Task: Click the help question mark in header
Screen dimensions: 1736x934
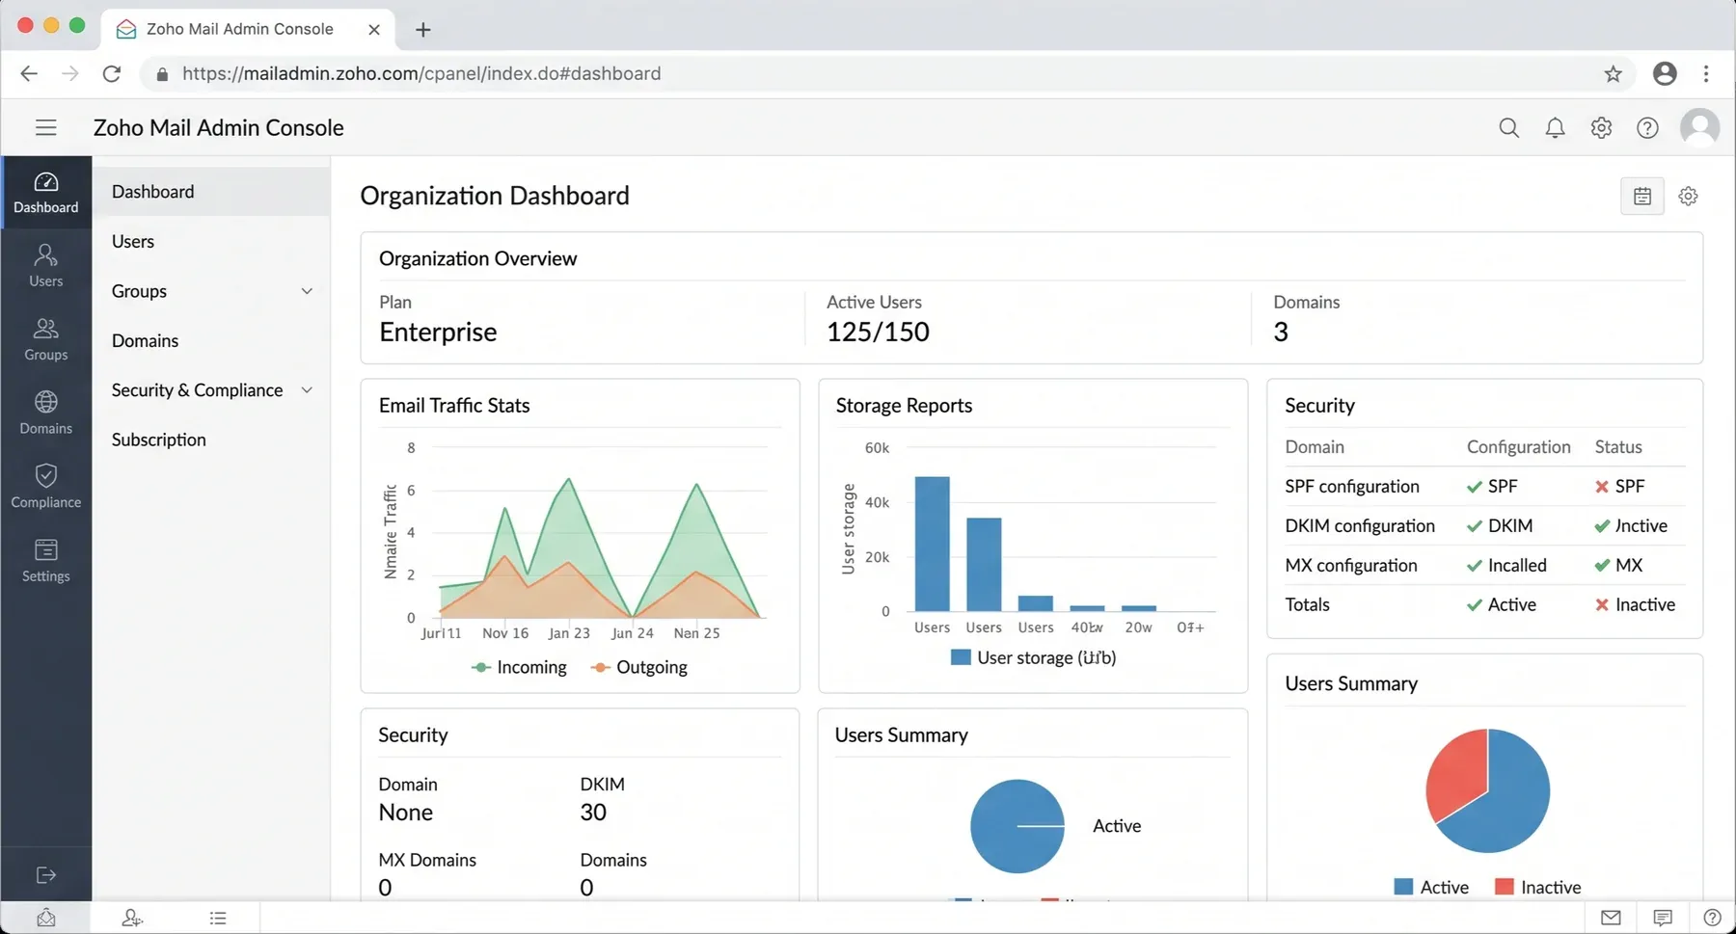Action: pos(1647,127)
